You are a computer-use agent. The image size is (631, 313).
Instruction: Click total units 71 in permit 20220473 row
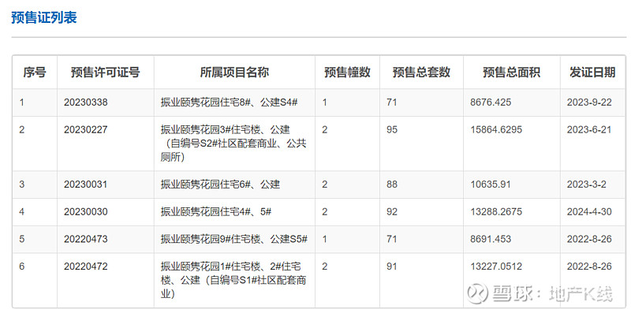point(391,240)
